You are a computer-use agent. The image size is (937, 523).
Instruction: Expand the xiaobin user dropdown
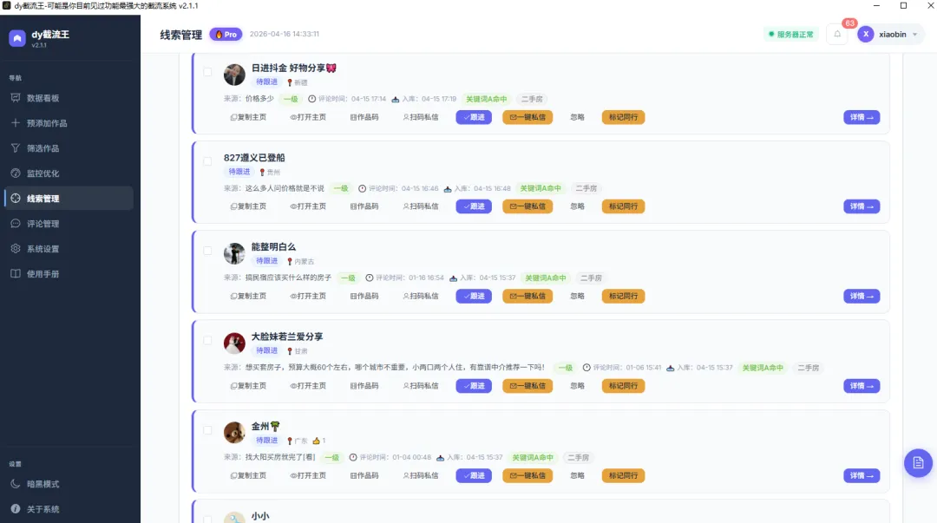click(890, 34)
